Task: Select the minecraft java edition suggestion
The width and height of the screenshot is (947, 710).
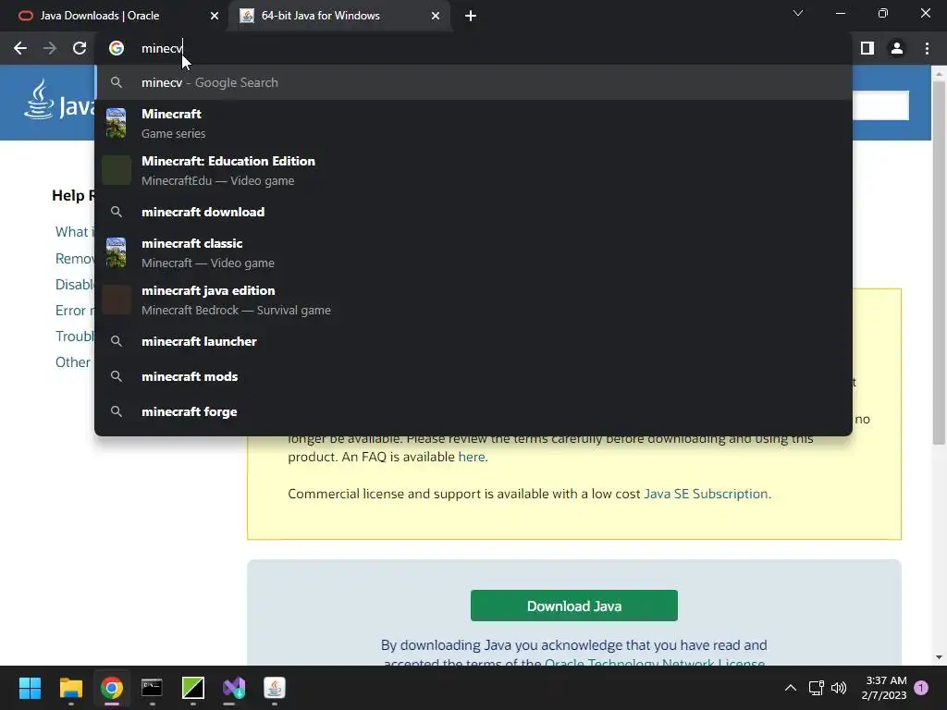Action: coord(473,300)
